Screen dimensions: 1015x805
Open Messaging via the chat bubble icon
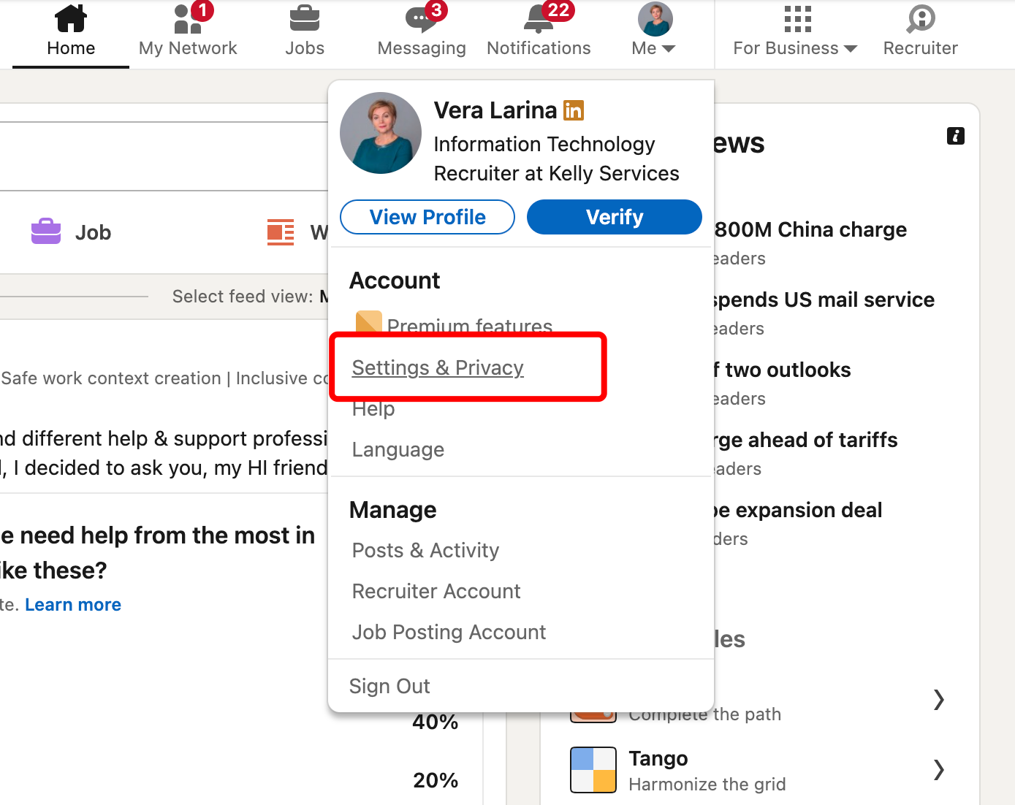[x=421, y=18]
